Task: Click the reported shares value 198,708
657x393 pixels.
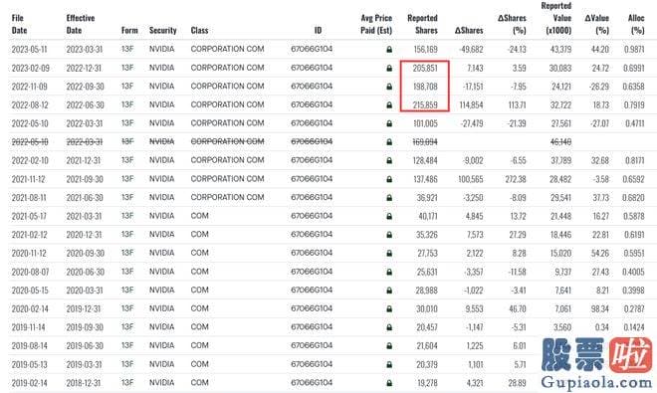Action: tap(425, 87)
